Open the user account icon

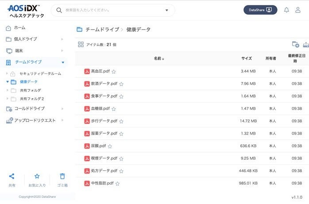tap(298, 10)
